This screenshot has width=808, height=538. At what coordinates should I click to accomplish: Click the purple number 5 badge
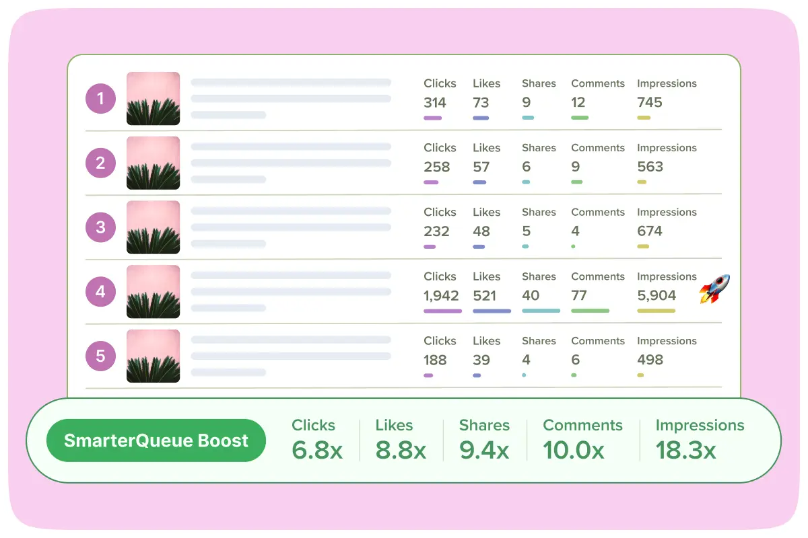click(100, 356)
